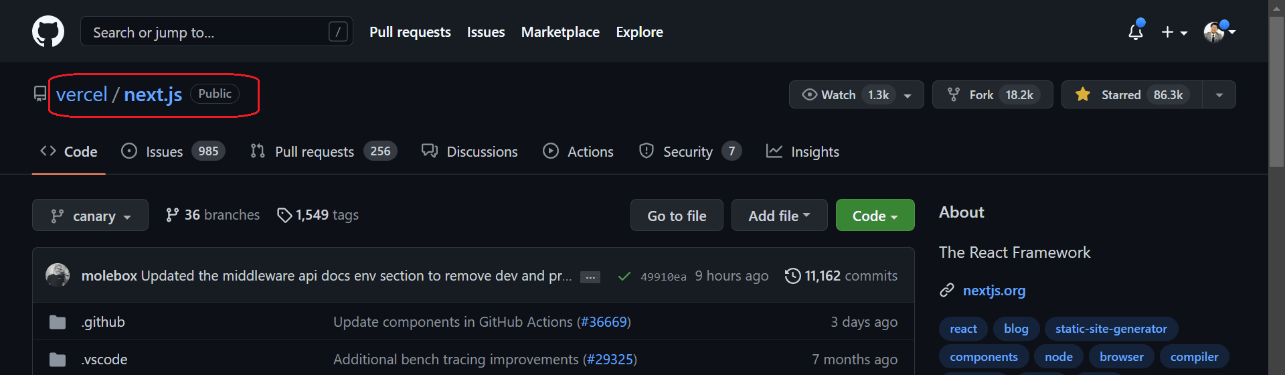Image resolution: width=1285 pixels, height=375 pixels.
Task: Open the canary branch selector
Action: coord(90,215)
